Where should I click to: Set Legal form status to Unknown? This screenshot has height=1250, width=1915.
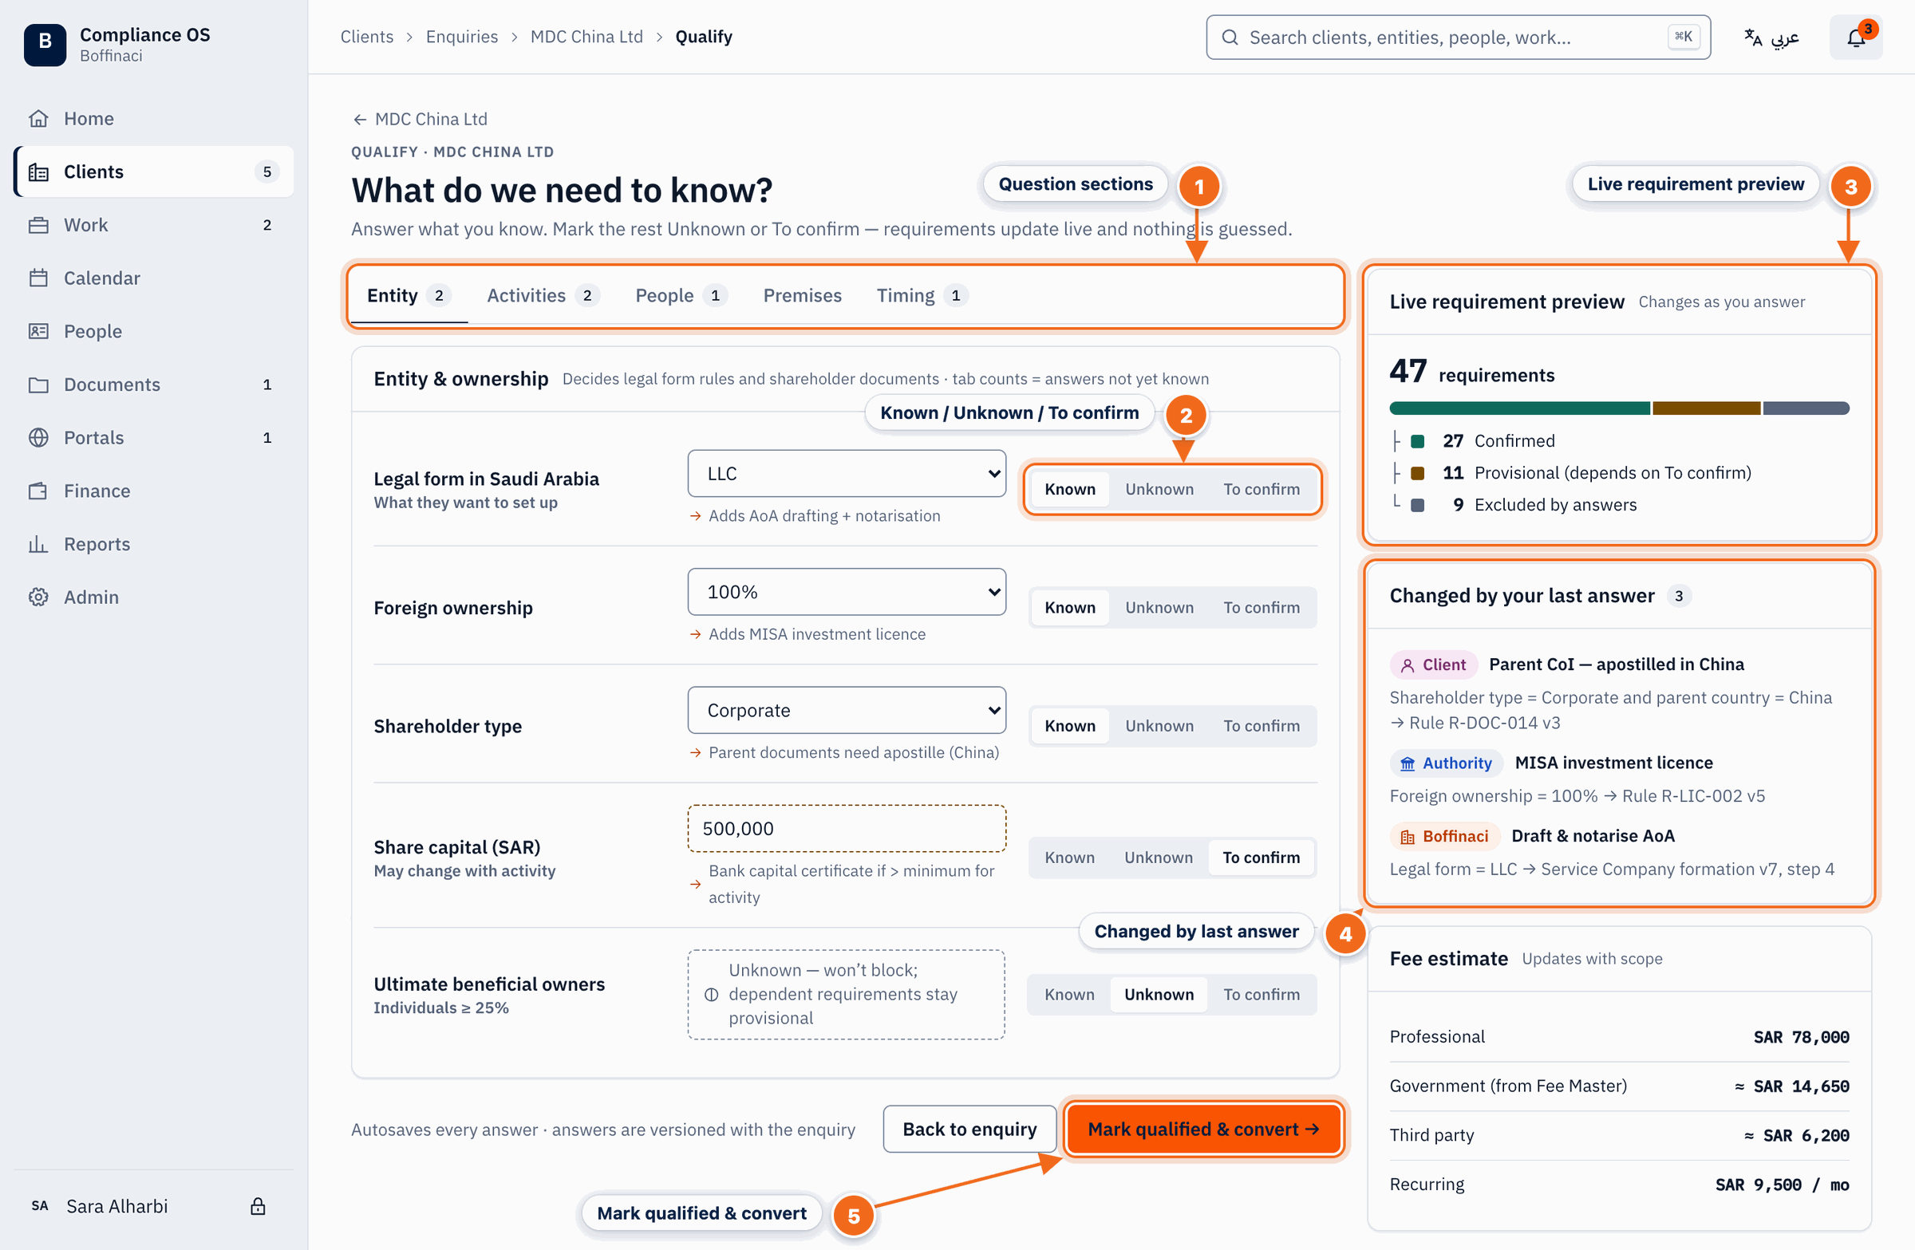tap(1159, 488)
